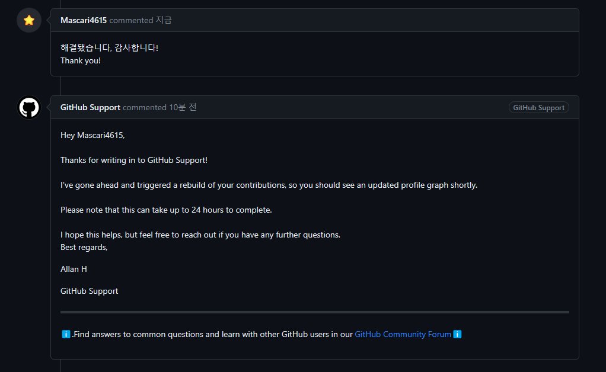This screenshot has width=606, height=372.
Task: Click the "10분 전" comment timestamp
Action: [183, 107]
